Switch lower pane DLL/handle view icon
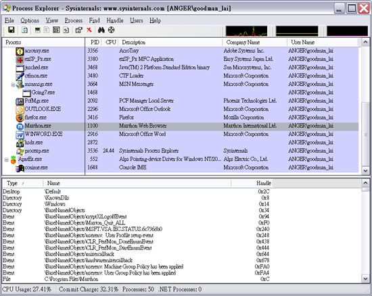 tap(66, 30)
